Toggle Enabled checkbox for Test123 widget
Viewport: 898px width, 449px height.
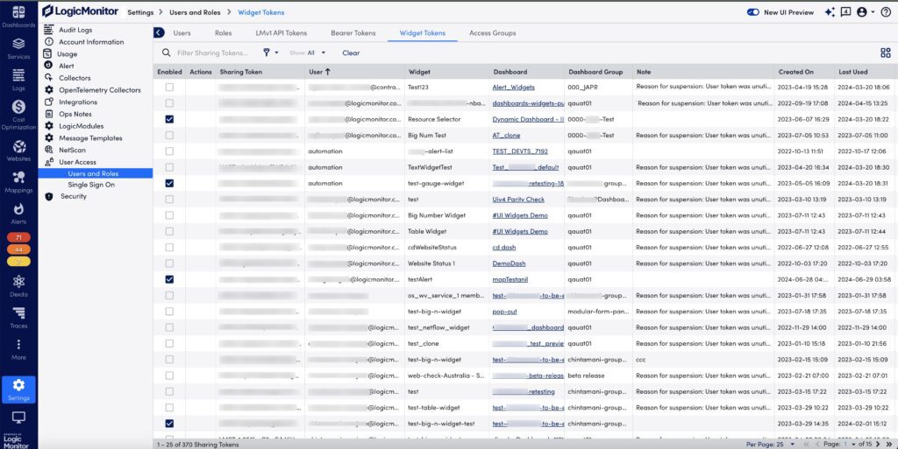[169, 88]
